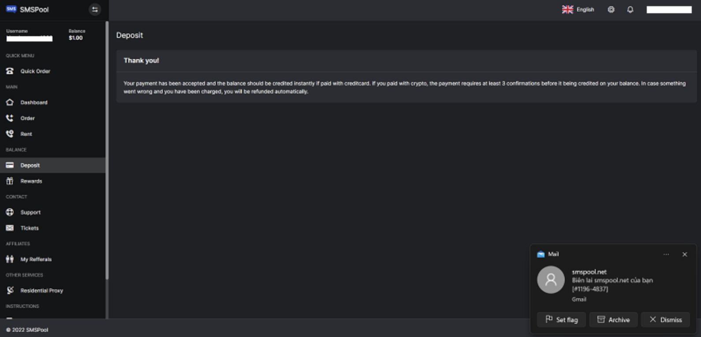Click Set flag on mail notification
The height and width of the screenshot is (337, 701).
[x=561, y=320]
